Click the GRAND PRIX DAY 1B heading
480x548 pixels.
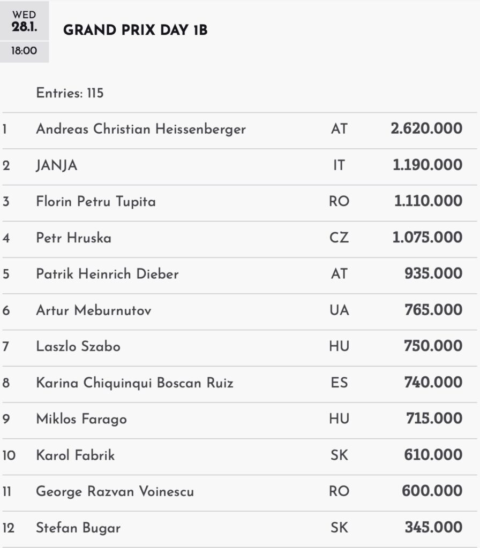[x=135, y=31]
